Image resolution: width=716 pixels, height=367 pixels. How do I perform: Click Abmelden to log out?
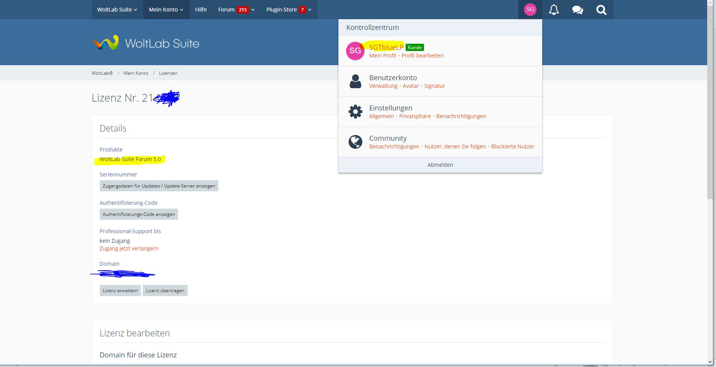[x=440, y=165]
